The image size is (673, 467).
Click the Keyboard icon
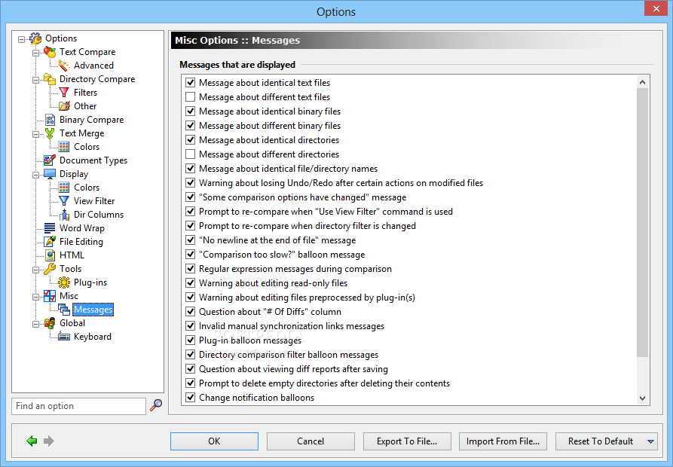pos(64,337)
